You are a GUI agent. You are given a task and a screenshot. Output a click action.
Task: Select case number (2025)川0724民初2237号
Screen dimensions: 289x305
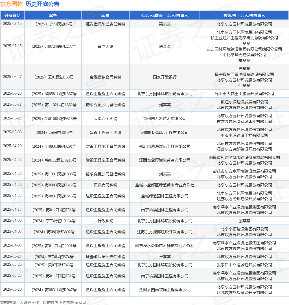[x=54, y=47]
